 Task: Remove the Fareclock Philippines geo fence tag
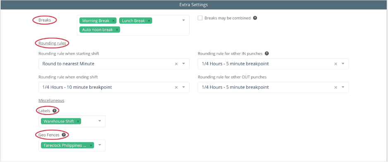tap(91, 145)
